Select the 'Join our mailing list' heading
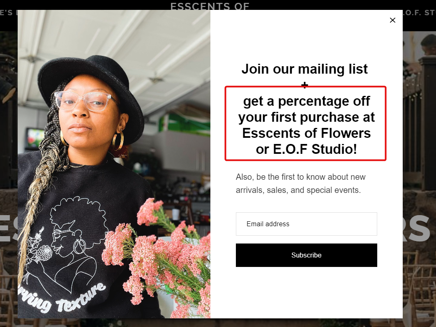The width and height of the screenshot is (436, 327). click(305, 69)
